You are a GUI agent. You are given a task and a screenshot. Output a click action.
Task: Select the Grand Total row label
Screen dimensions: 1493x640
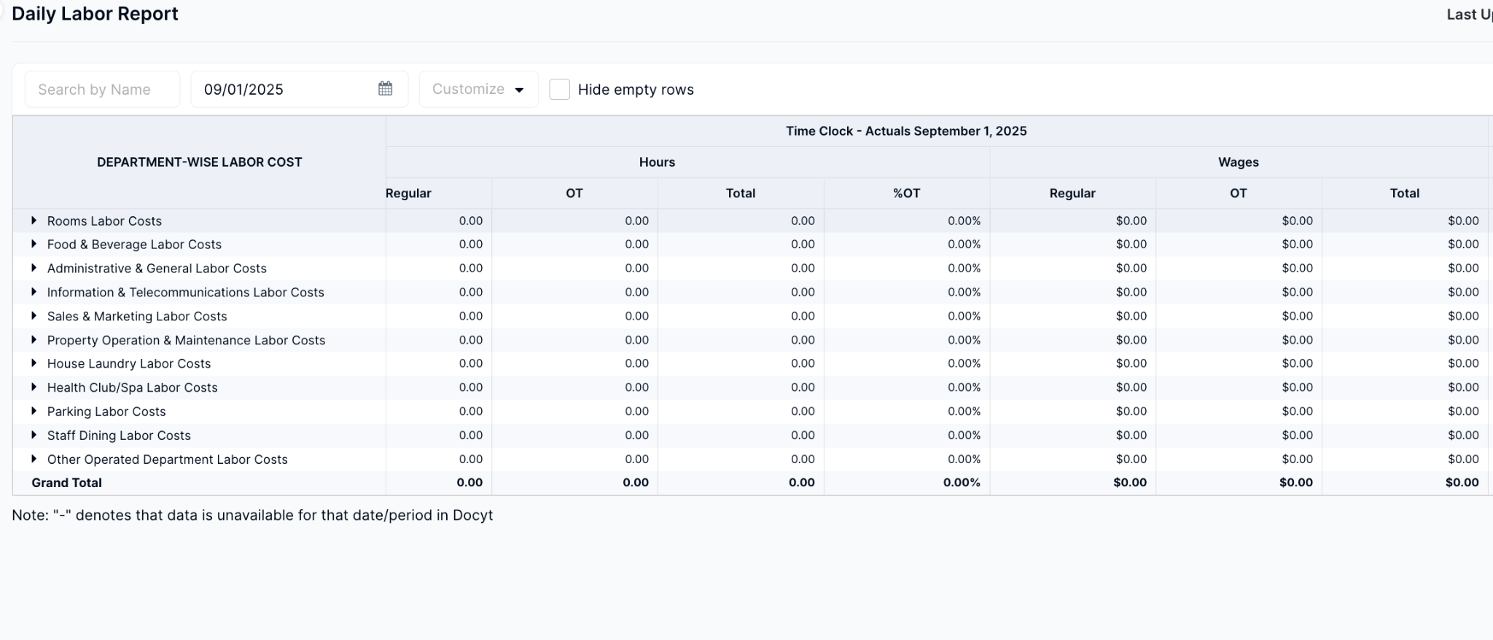pyautogui.click(x=66, y=483)
